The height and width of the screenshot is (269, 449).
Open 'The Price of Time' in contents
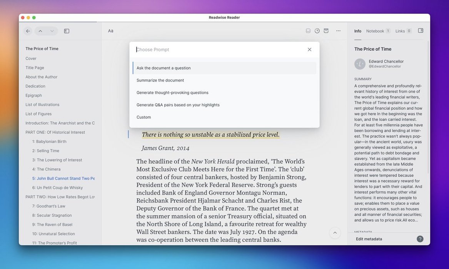click(x=42, y=48)
